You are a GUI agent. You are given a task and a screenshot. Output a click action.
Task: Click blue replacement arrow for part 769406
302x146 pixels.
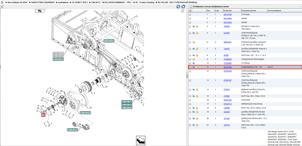193,26
